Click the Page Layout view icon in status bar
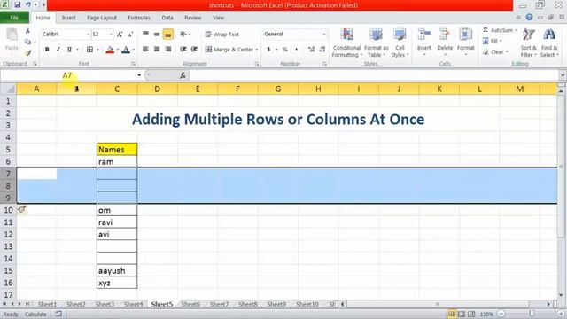This screenshot has width=567, height=319. pos(462,314)
